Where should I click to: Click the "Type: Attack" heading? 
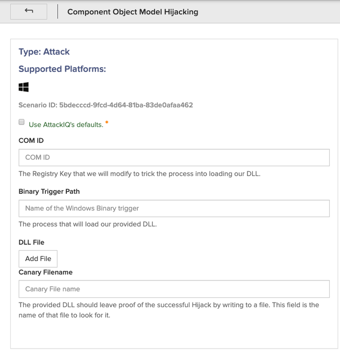coord(44,52)
